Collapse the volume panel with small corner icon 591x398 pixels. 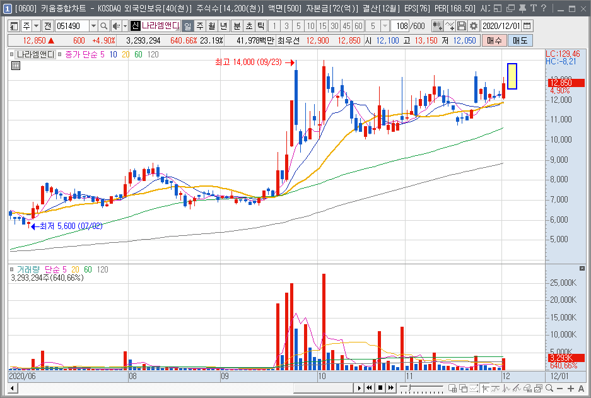(582, 268)
